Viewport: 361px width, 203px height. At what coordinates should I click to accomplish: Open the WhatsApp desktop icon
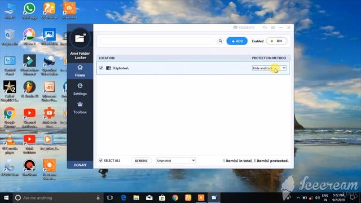tap(29, 11)
